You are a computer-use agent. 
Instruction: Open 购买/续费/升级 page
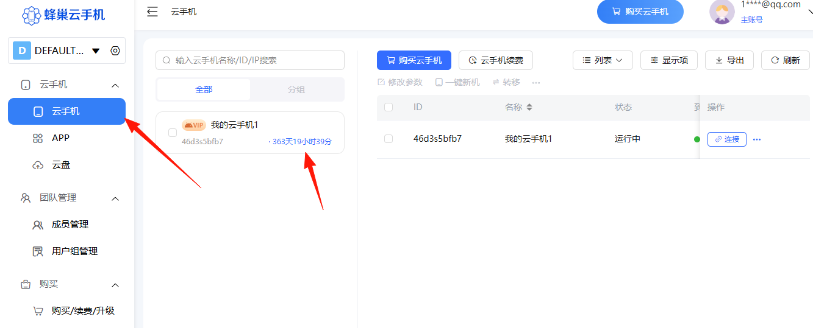[66, 311]
